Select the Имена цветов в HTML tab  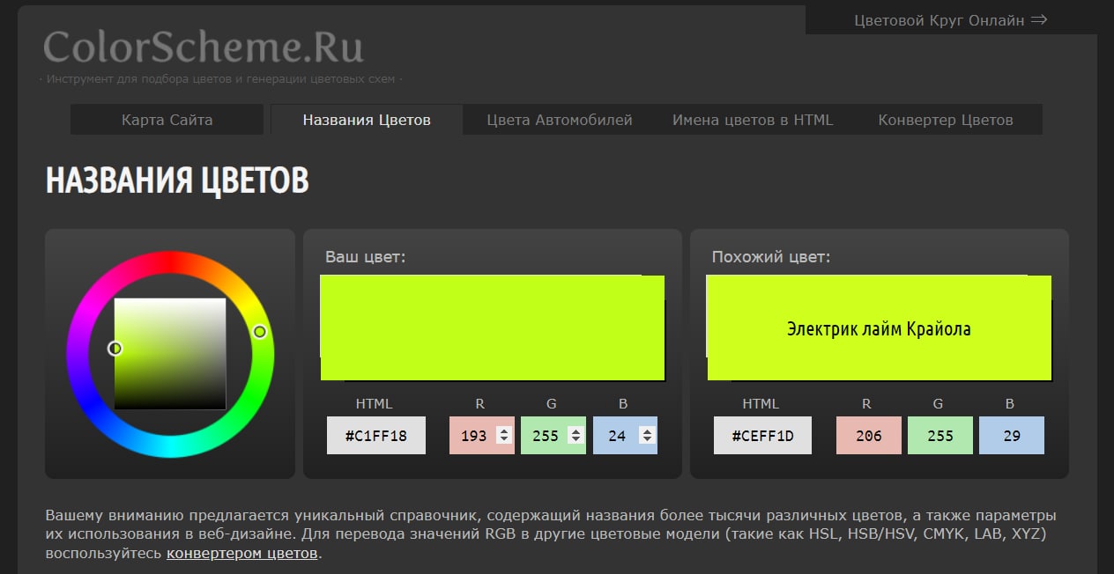pyautogui.click(x=752, y=120)
